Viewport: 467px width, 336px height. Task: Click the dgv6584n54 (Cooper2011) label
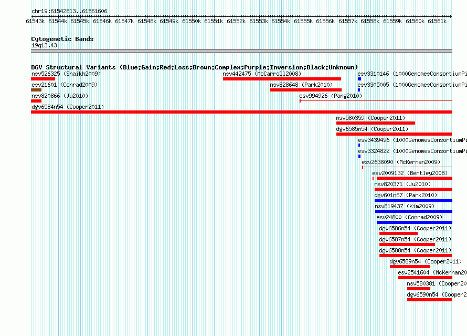pyautogui.click(x=68, y=107)
